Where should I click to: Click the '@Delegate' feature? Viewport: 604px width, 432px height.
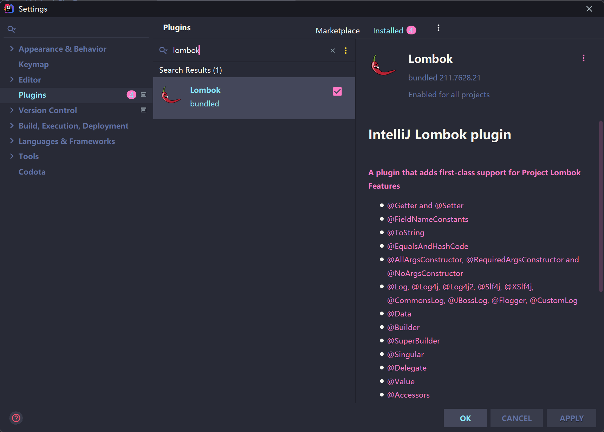tap(407, 368)
